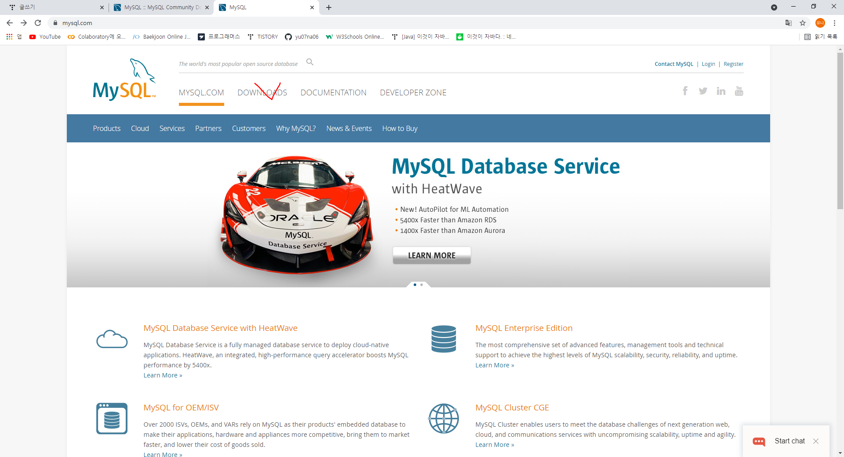844x457 pixels.
Task: Click the globe icon for MySQL Cluster
Action: (444, 418)
